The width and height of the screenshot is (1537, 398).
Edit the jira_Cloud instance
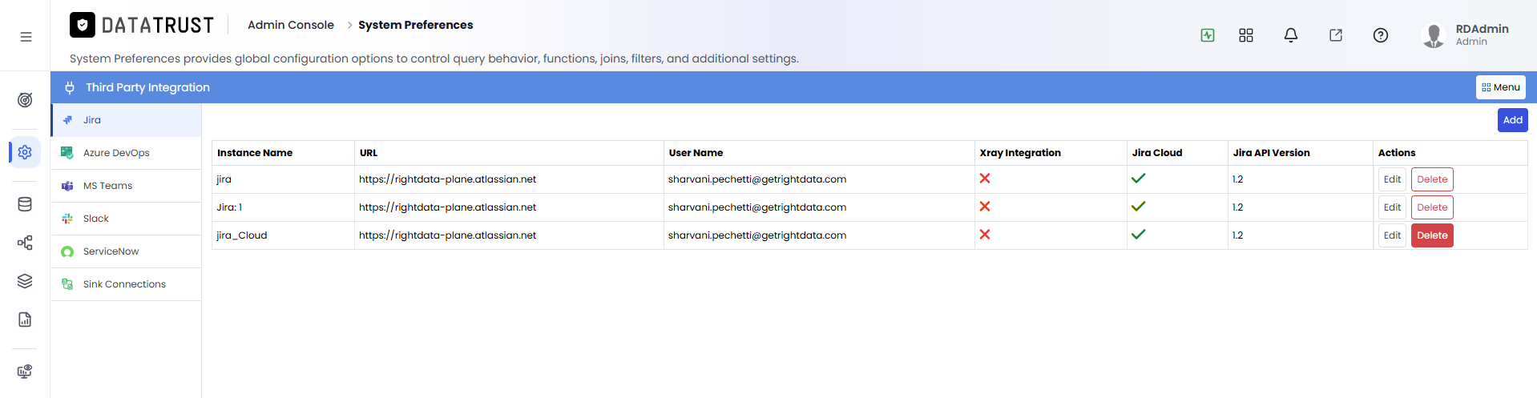1392,235
